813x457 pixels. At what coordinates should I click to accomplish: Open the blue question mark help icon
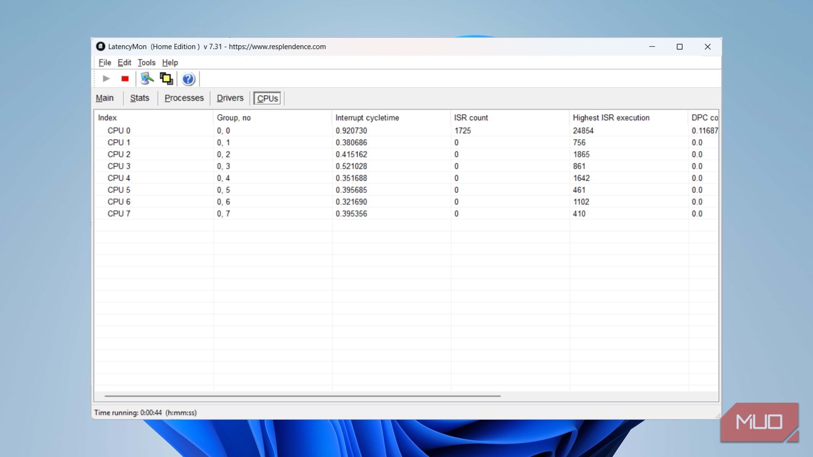pyautogui.click(x=188, y=79)
